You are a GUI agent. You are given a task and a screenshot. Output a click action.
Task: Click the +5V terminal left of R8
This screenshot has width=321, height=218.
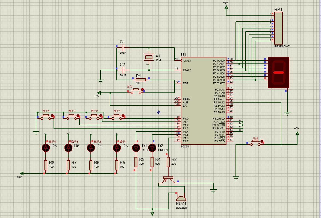point(22,173)
